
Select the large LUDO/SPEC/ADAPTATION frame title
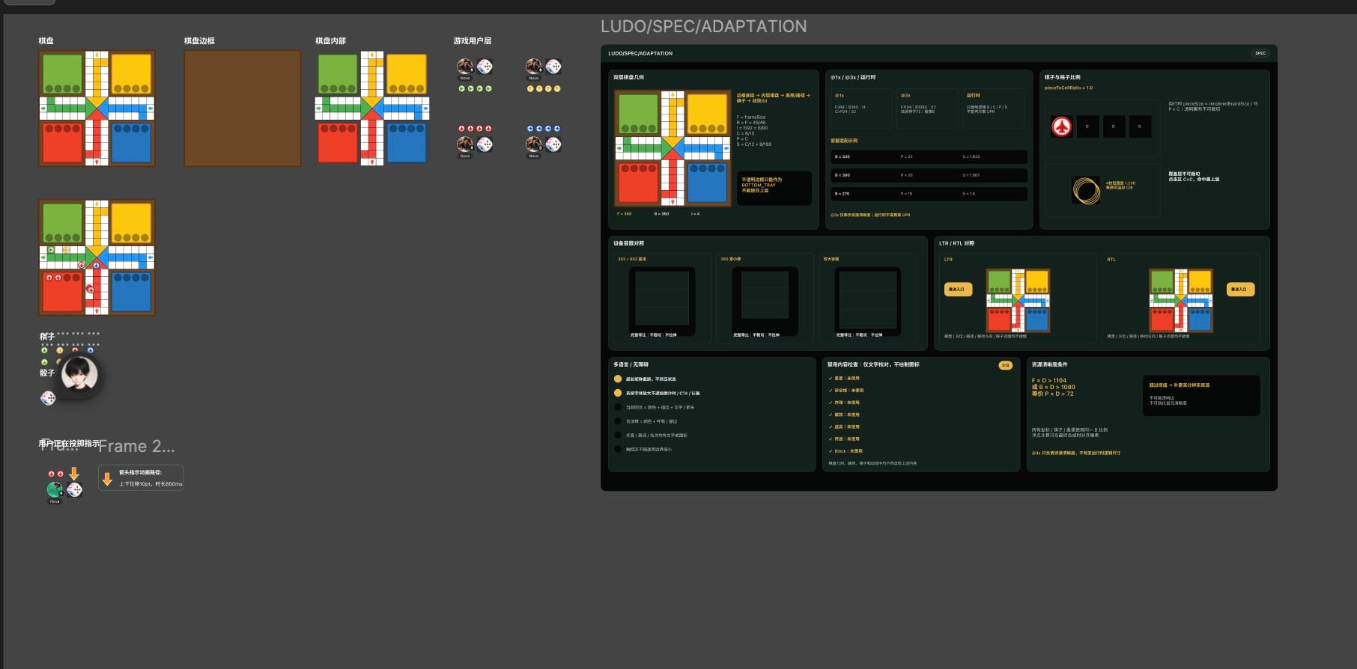pyautogui.click(x=704, y=26)
